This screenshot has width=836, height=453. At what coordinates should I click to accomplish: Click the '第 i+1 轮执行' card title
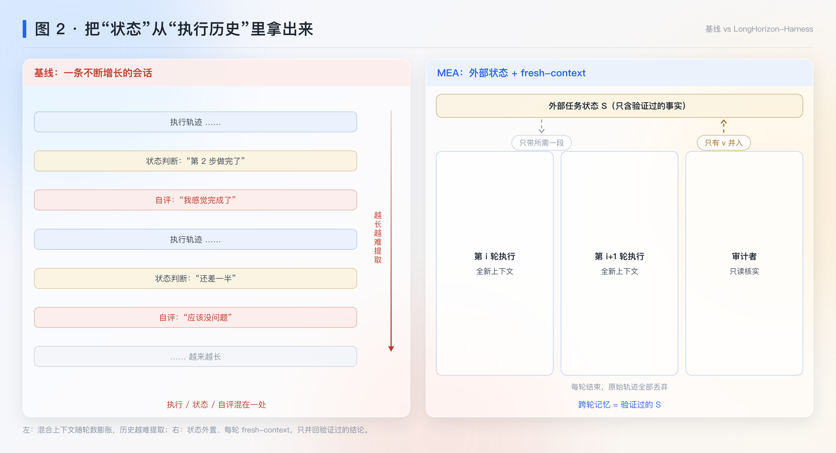click(619, 256)
